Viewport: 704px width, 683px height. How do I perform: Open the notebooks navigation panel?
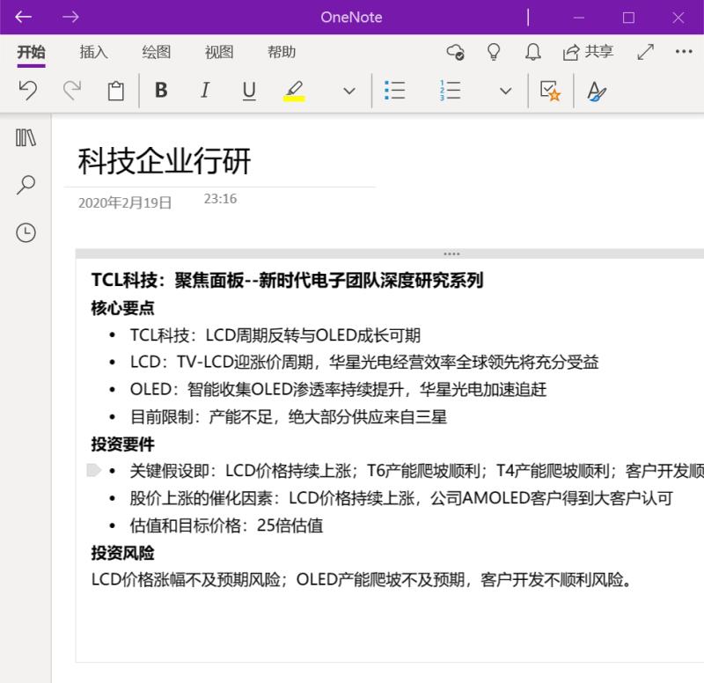point(26,137)
